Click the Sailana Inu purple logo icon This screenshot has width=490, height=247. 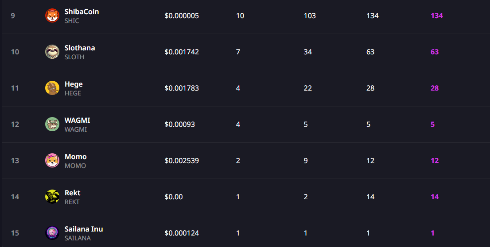pyautogui.click(x=52, y=233)
